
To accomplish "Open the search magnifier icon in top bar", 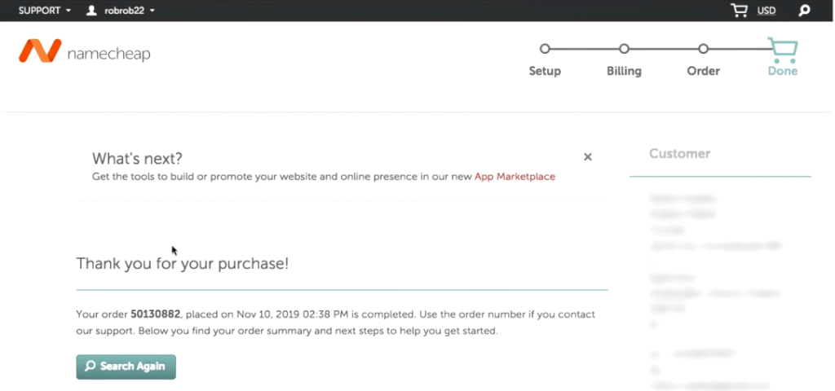I will (804, 11).
